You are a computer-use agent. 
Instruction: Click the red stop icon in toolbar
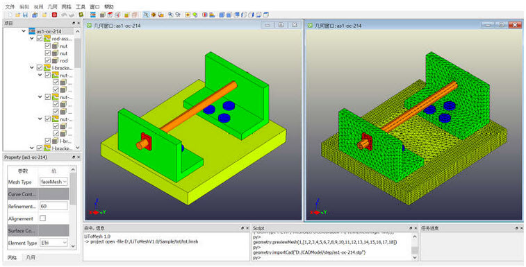[54, 15]
